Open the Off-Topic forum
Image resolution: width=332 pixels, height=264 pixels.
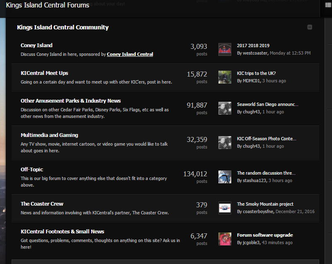pyautogui.click(x=32, y=170)
